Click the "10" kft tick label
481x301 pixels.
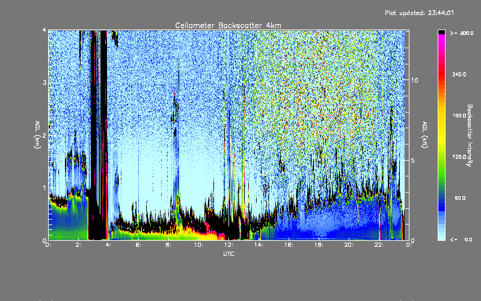tap(414, 80)
